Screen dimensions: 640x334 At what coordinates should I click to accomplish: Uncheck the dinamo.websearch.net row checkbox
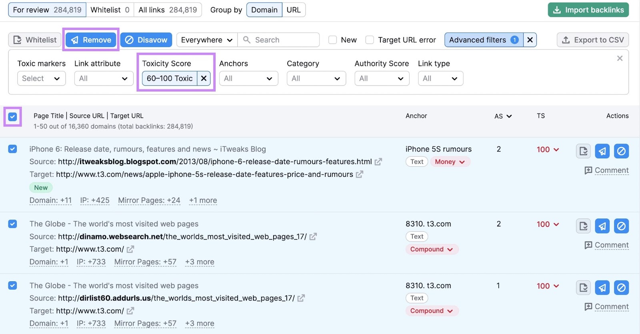tap(12, 224)
